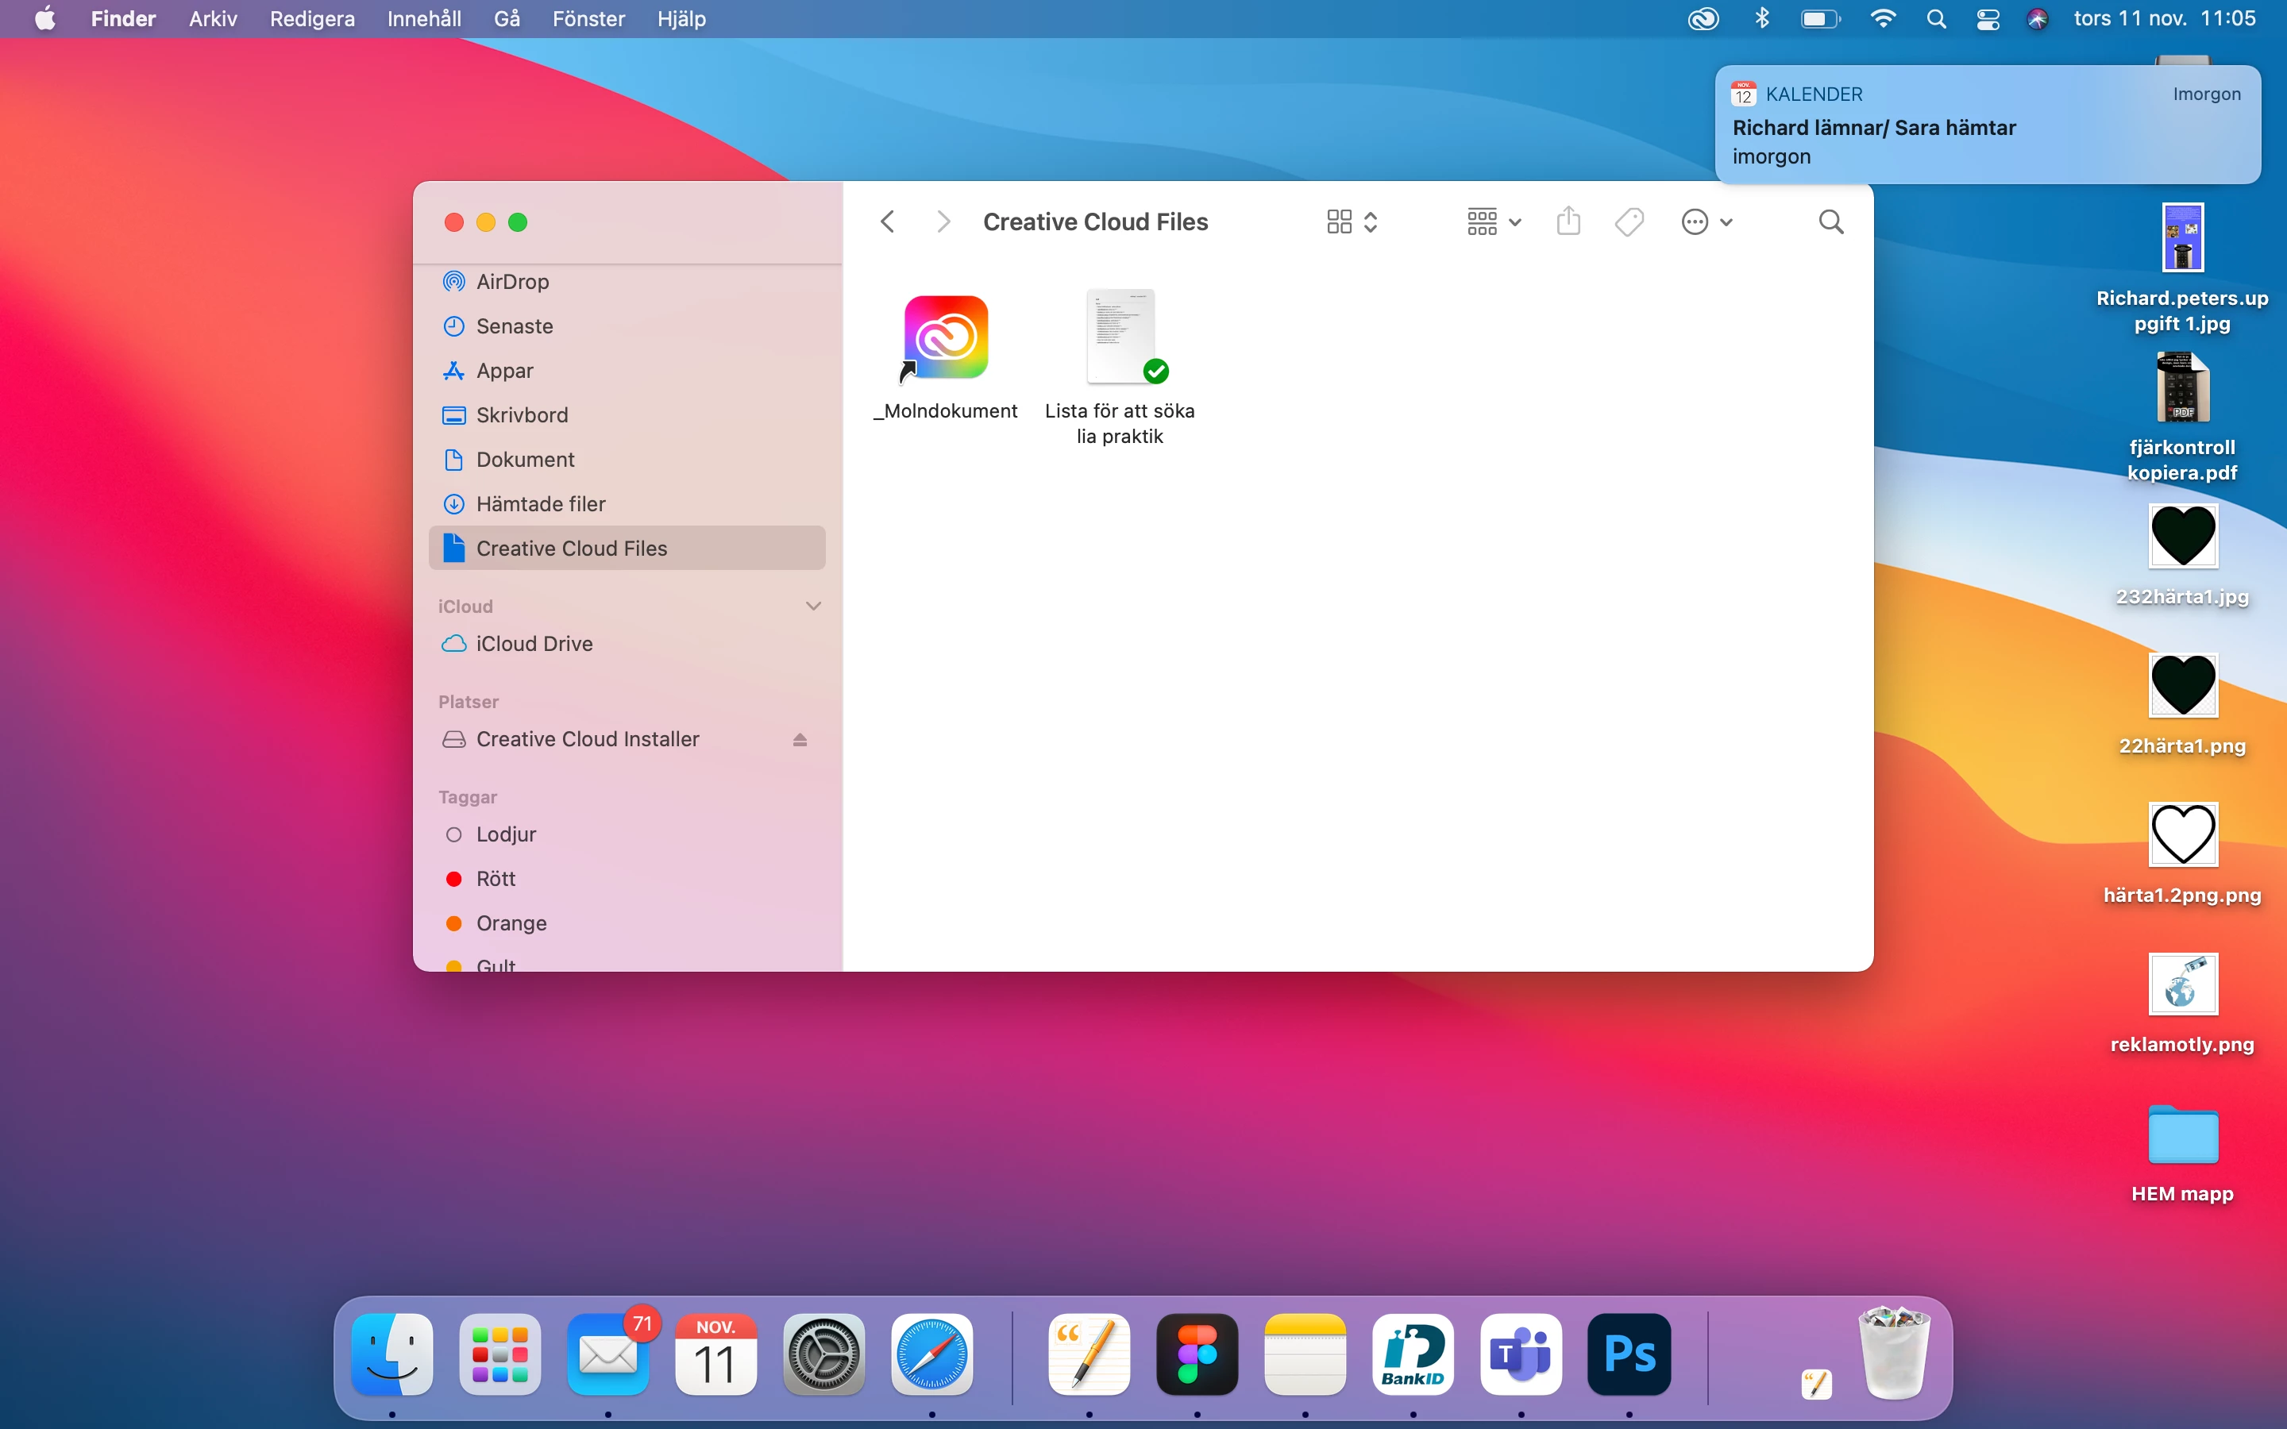This screenshot has height=1429, width=2287.
Task: Click the search magnifier in Finder window
Action: click(1830, 222)
